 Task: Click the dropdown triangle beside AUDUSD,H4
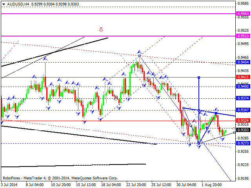tap(4, 4)
